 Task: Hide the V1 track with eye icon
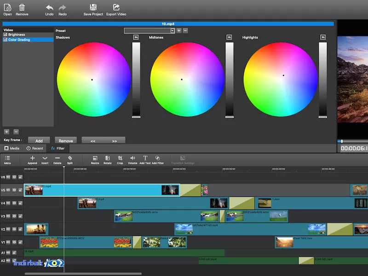pos(14,242)
